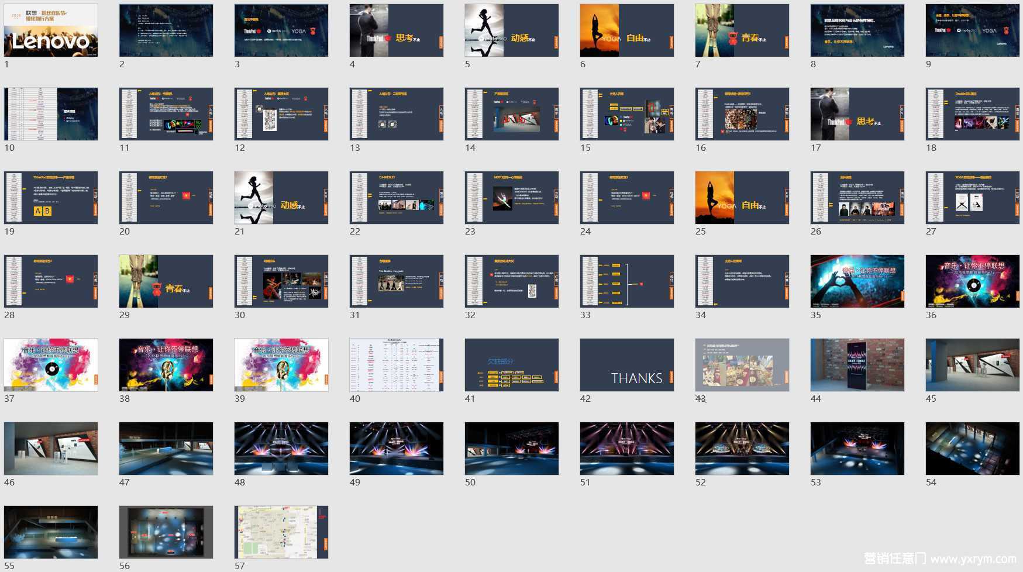Open slide 3 with brand logos

coord(281,30)
